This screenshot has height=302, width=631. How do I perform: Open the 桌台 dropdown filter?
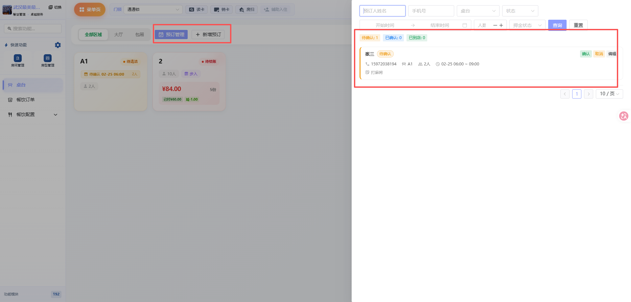tap(478, 11)
